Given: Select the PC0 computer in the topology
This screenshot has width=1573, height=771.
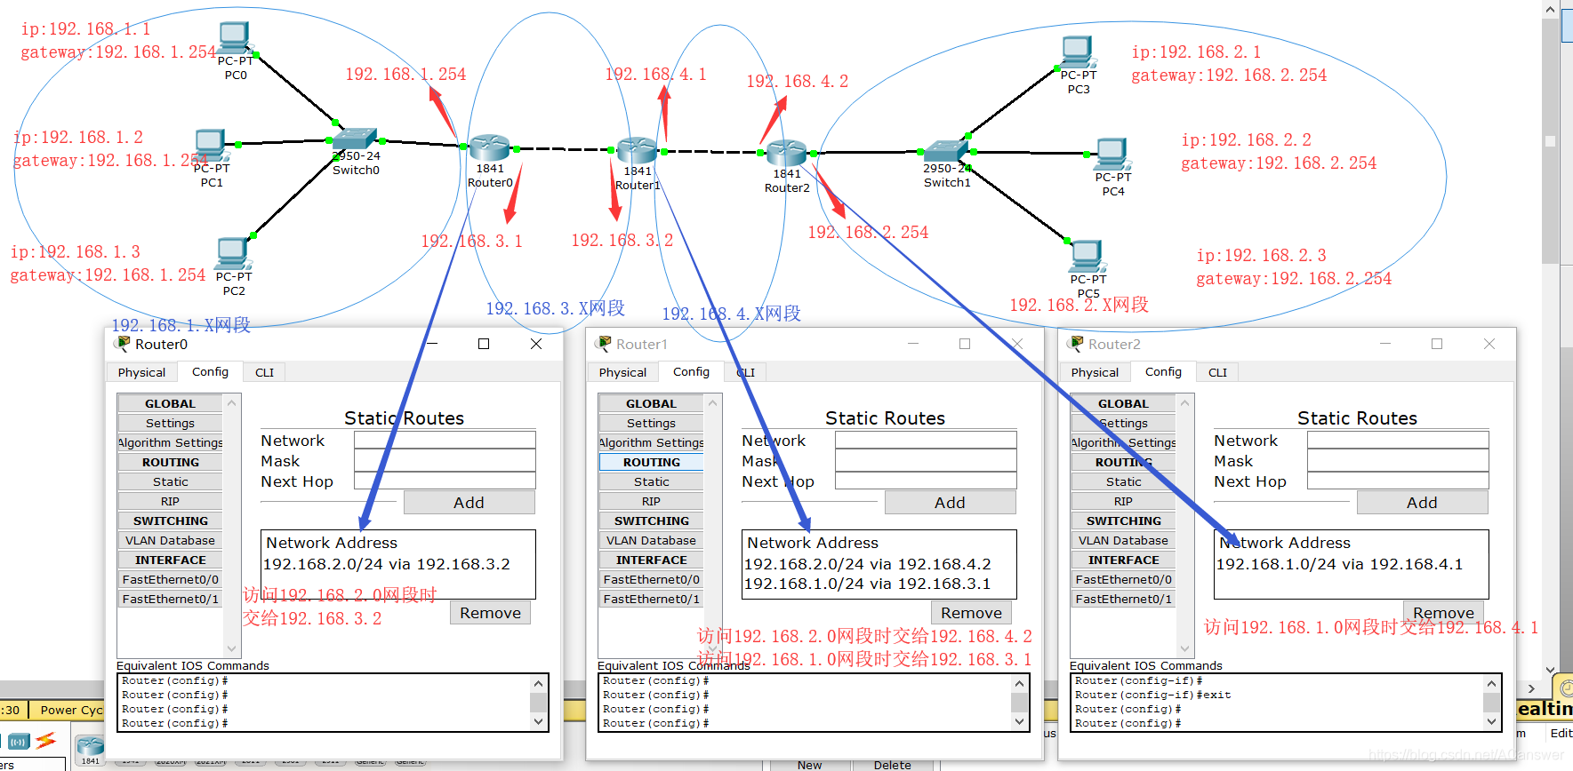Looking at the screenshot, I should (235, 38).
